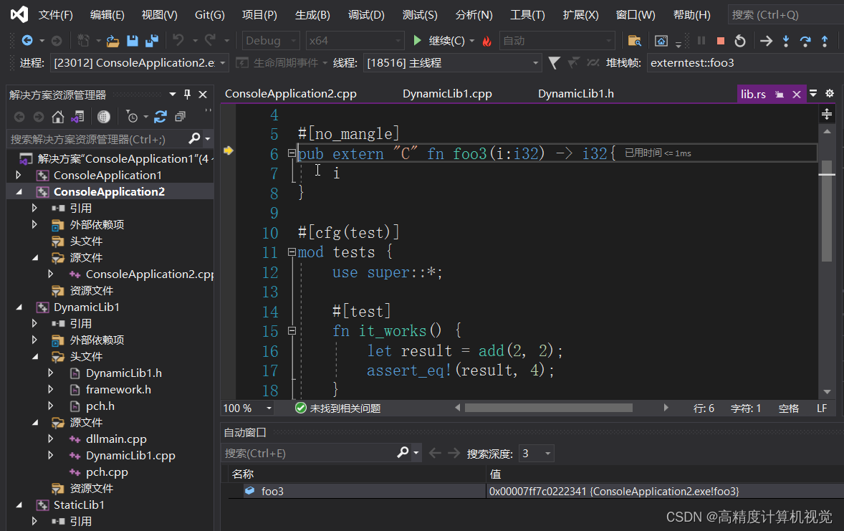The height and width of the screenshot is (531, 844).
Task: Click the Autos window search field (Ctrl+E)
Action: pyautogui.click(x=309, y=454)
